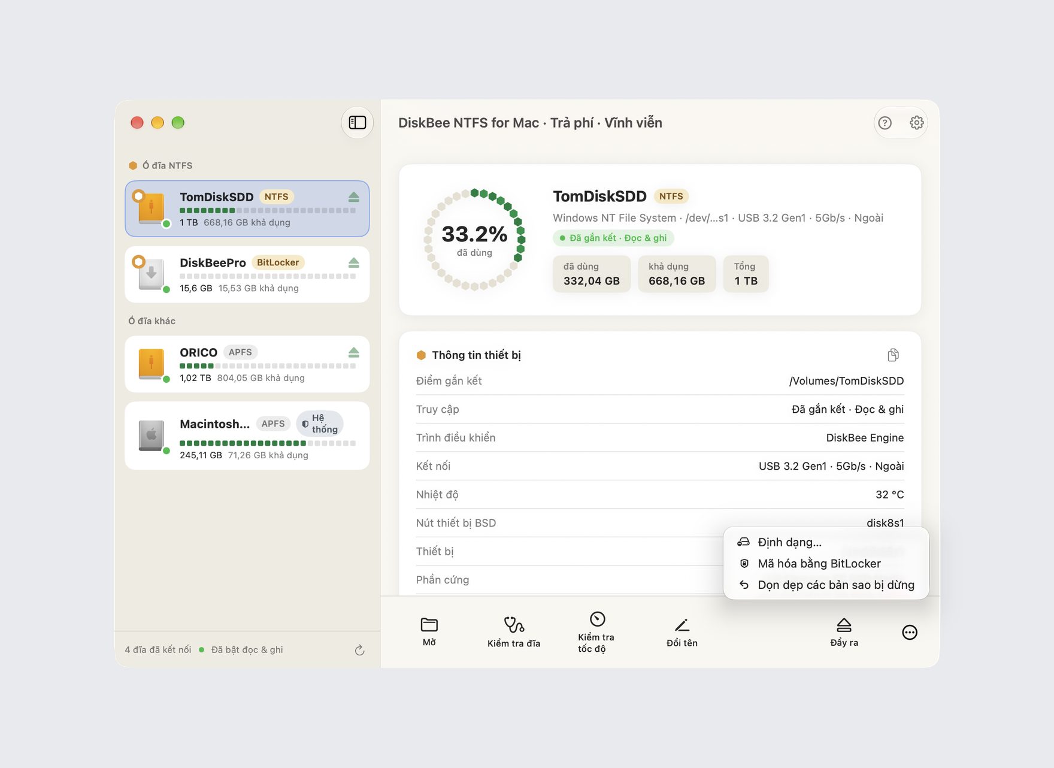This screenshot has height=768, width=1054.
Task: Select ORICO APFS drive
Action: [247, 364]
